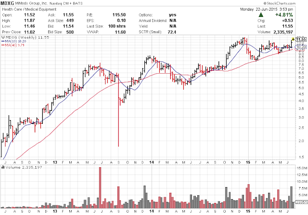Click the Options value yes

[x=172, y=15]
